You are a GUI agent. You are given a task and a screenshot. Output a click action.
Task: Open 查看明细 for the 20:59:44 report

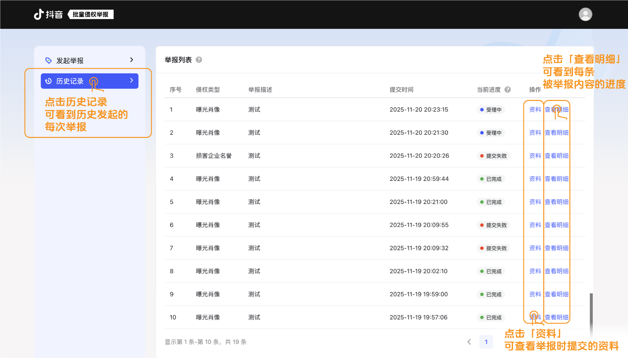pyautogui.click(x=556, y=179)
